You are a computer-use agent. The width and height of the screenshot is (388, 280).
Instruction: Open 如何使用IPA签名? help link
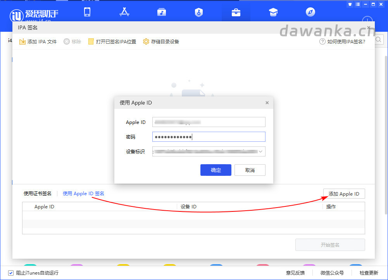click(x=342, y=41)
